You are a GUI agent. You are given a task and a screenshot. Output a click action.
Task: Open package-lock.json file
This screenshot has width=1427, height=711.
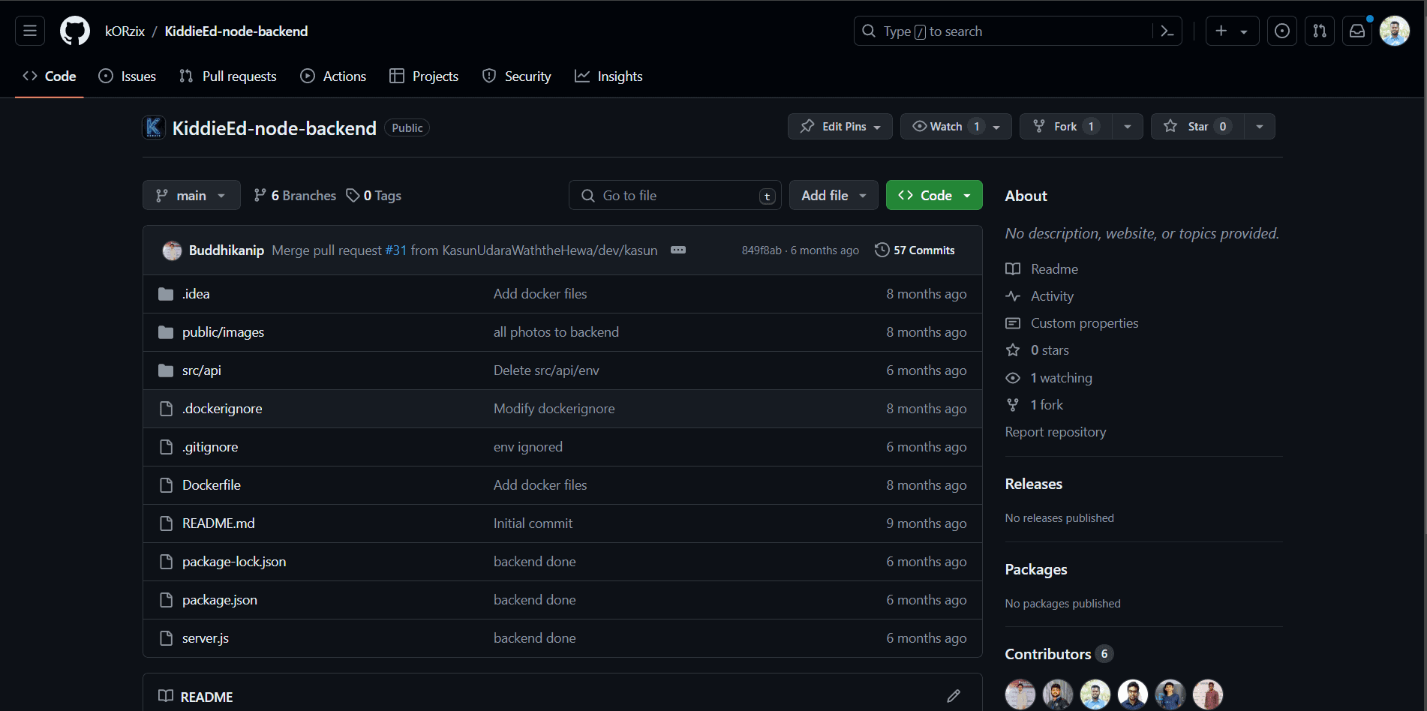tap(234, 562)
